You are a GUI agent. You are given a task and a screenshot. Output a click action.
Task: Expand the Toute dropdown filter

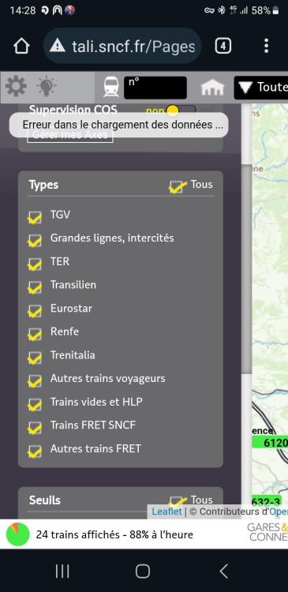tap(261, 88)
